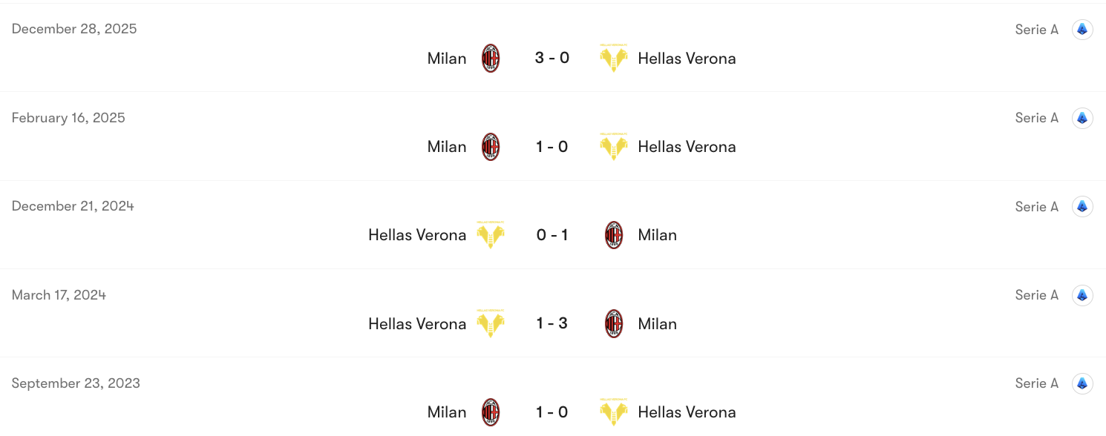Screen dimensions: 1106x436
Task: Click the December 28, 2025 date label
Action: (x=73, y=28)
